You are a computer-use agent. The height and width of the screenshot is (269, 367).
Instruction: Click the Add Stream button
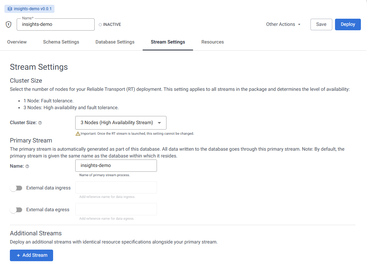(x=31, y=255)
